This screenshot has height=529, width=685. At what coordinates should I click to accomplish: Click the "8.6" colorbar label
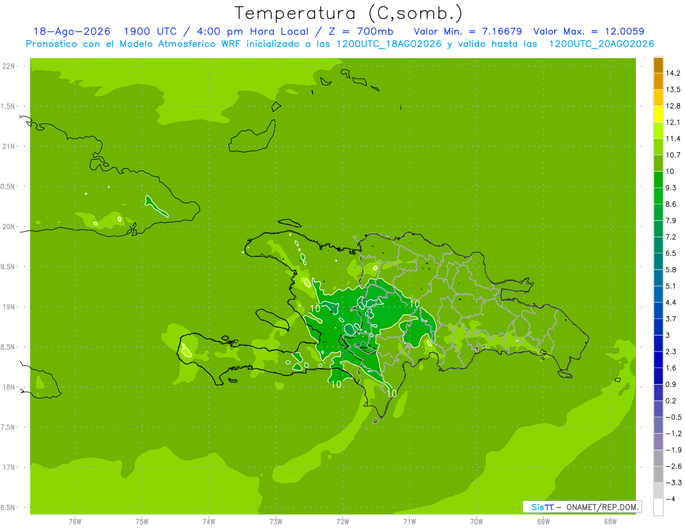pos(671,204)
